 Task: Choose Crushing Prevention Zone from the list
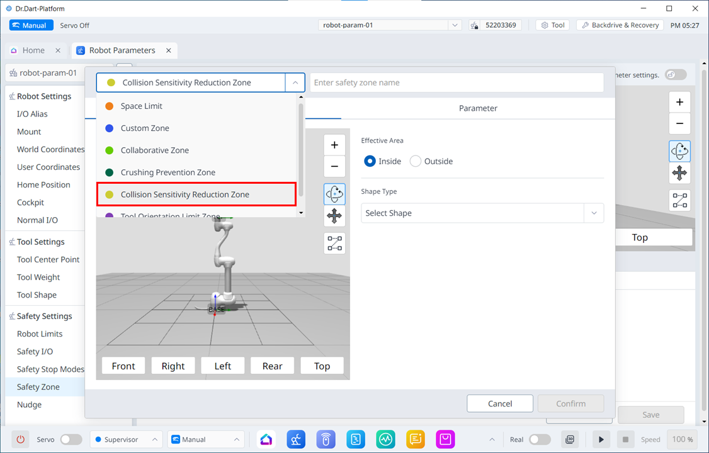tap(167, 172)
